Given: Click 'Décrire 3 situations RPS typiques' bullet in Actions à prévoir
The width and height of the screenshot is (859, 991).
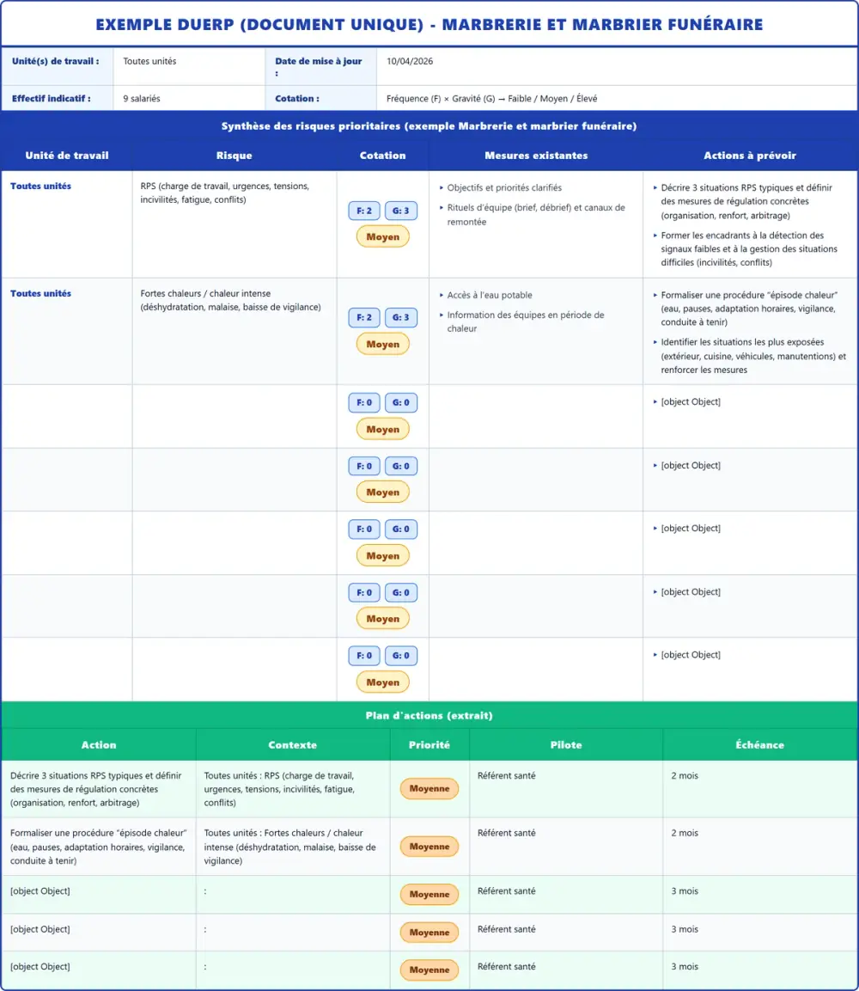Looking at the screenshot, I should 746,202.
